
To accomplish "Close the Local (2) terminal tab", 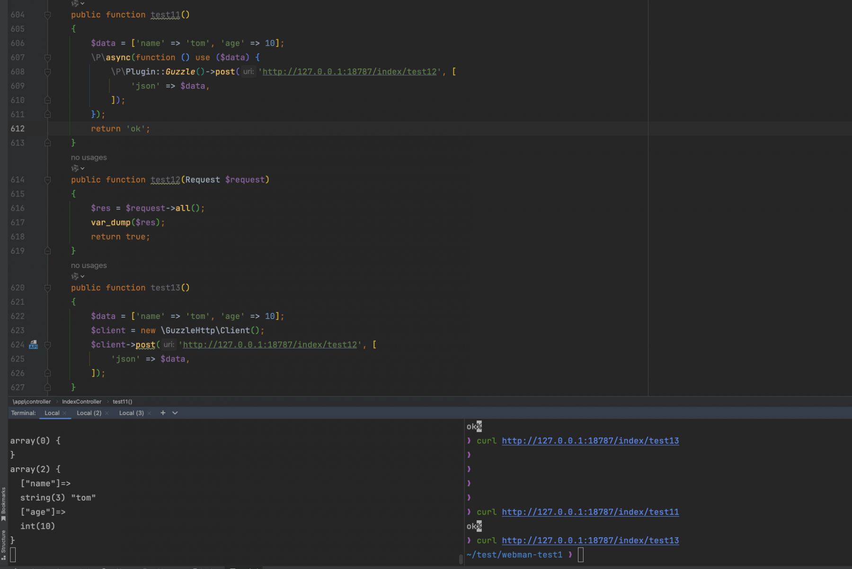I will (106, 413).
